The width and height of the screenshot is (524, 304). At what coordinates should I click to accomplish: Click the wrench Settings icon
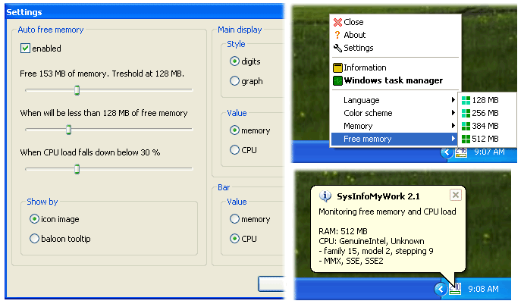(337, 48)
